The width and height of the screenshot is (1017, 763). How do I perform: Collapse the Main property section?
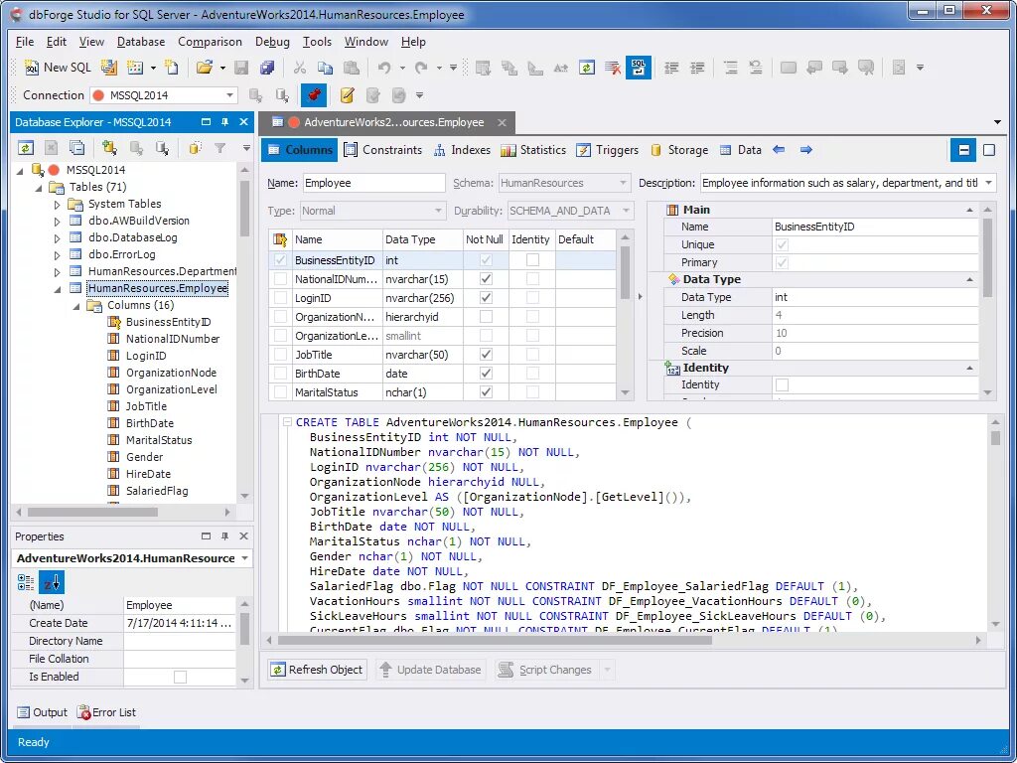(x=969, y=210)
